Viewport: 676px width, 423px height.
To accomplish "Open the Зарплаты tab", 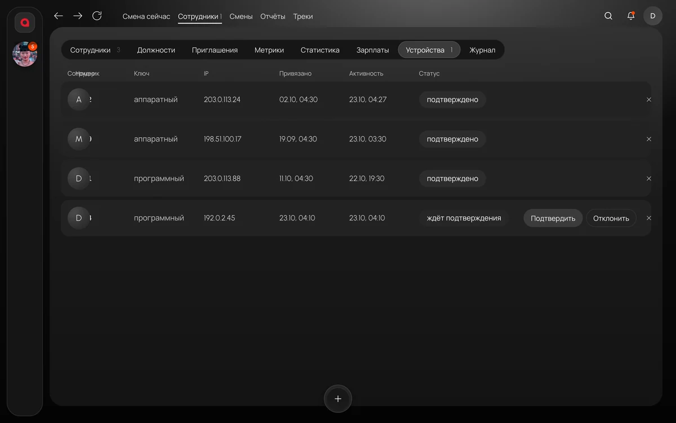I will pos(373,50).
